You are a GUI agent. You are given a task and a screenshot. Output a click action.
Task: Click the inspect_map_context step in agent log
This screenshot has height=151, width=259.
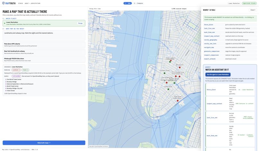(x=230, y=104)
